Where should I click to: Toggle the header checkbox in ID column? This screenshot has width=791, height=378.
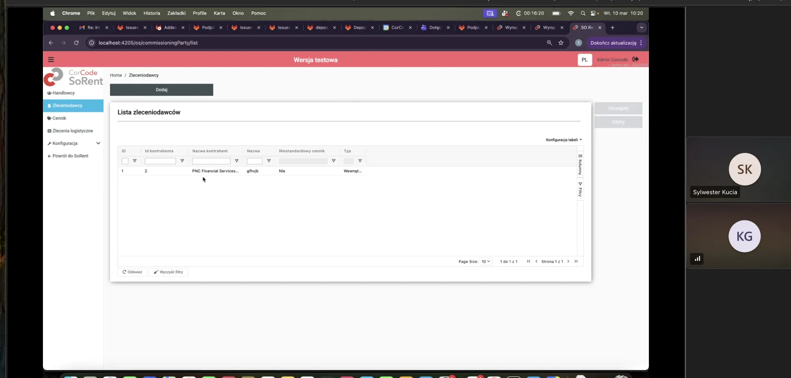click(x=125, y=161)
